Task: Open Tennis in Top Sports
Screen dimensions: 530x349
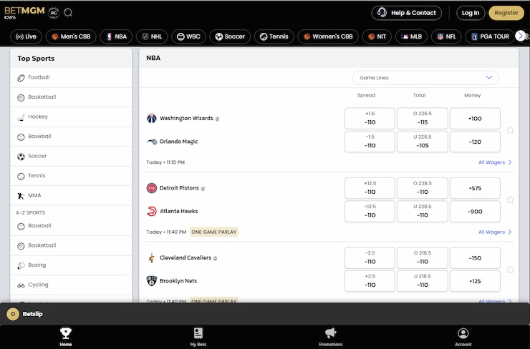Action: click(x=71, y=176)
